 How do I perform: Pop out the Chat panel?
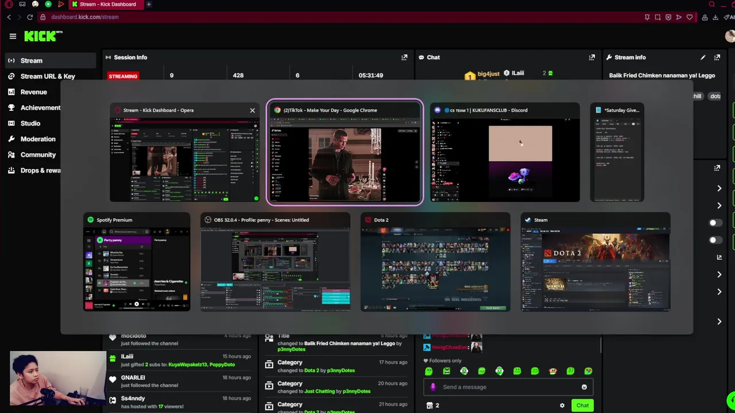coord(591,57)
